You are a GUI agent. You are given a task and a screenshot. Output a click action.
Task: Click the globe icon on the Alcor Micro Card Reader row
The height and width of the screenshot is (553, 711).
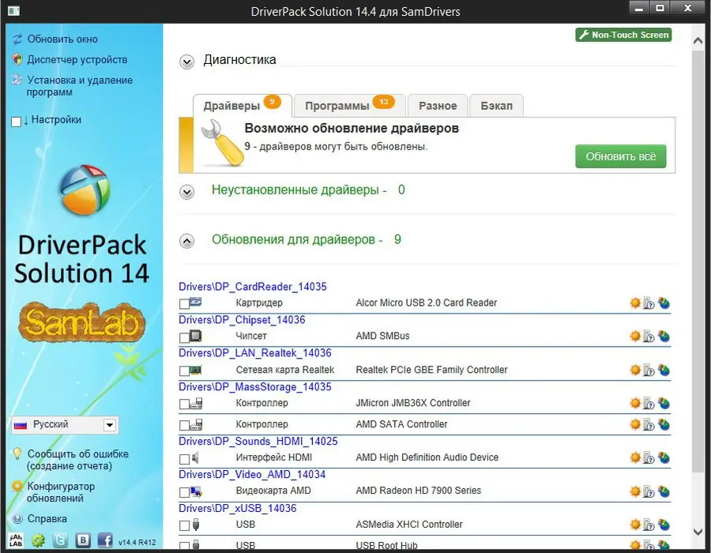tap(664, 303)
